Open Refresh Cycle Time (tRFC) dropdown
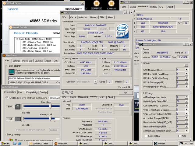The width and height of the screenshot is (195, 146). pyautogui.click(x=186, y=101)
